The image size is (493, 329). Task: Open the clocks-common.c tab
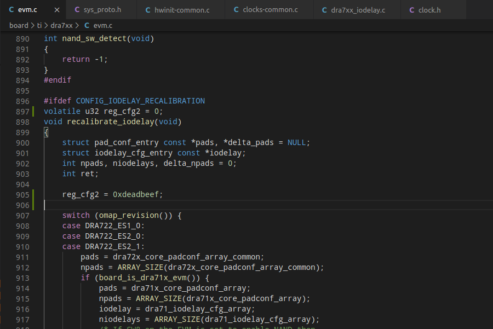269,10
